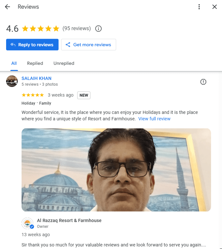Open SALAIH KHAN reviewer profile link
This screenshot has width=222, height=249.
coord(36,78)
